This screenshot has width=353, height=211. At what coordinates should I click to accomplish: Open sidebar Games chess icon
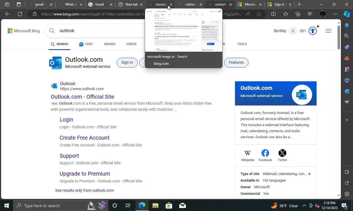[x=347, y=69]
